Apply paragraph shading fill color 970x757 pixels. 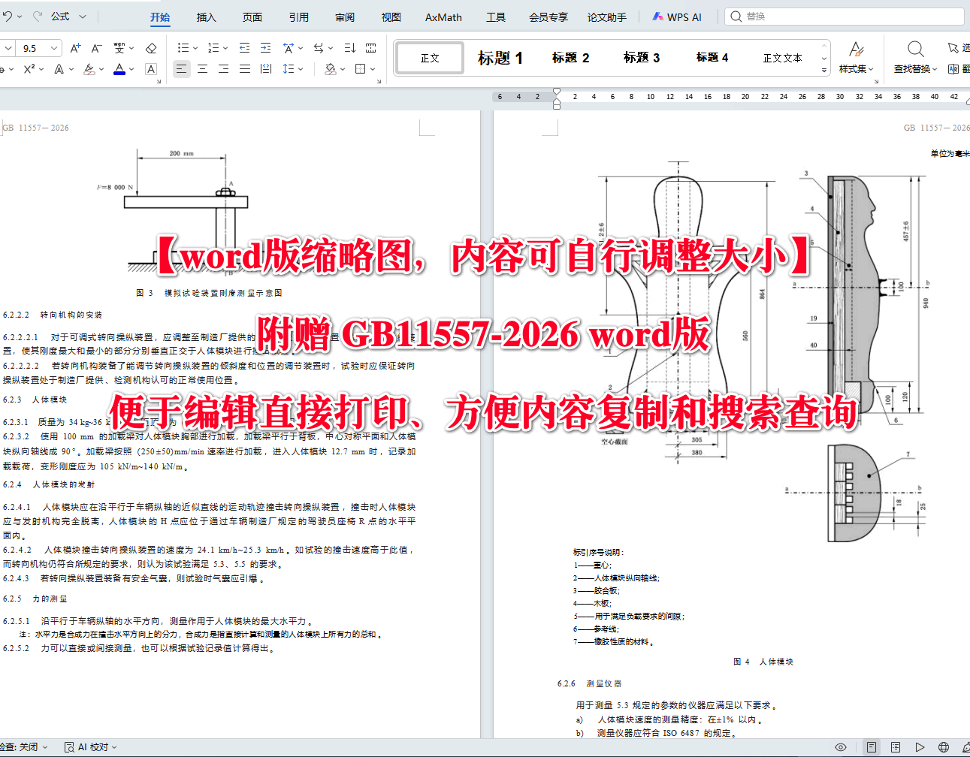[x=330, y=69]
